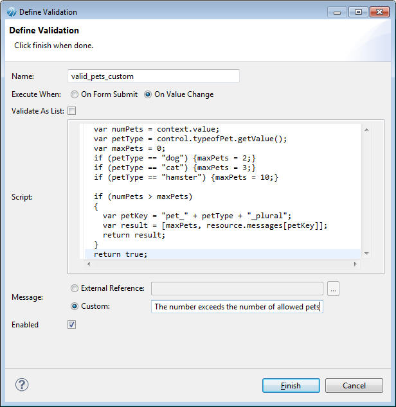Enable Validate As List checkbox
Screen dimensions: 396x407
[72, 111]
